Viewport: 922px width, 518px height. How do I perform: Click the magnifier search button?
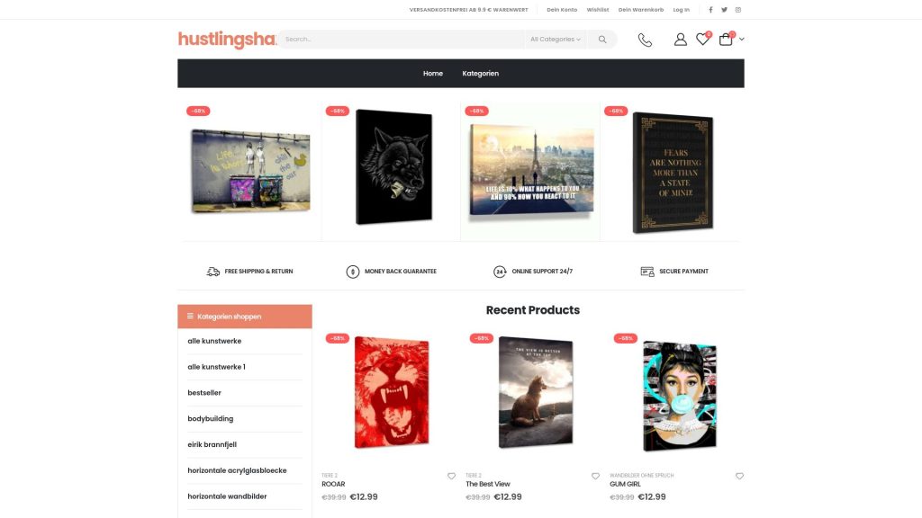[602, 40]
